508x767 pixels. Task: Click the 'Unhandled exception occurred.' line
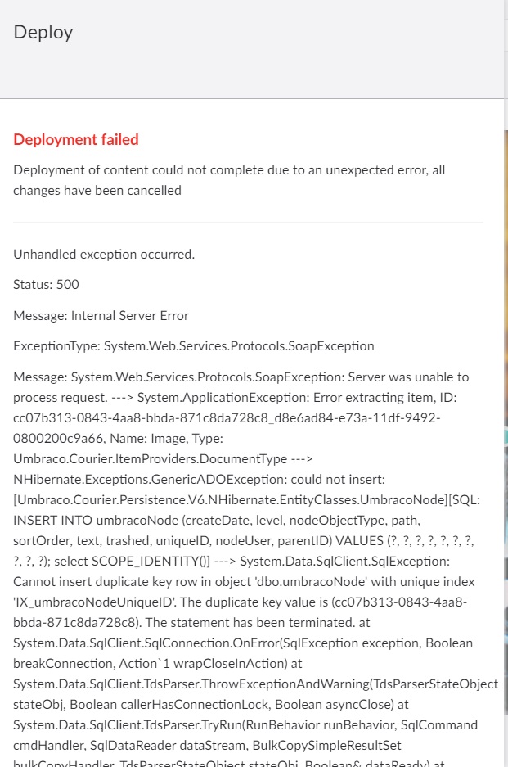pos(104,255)
